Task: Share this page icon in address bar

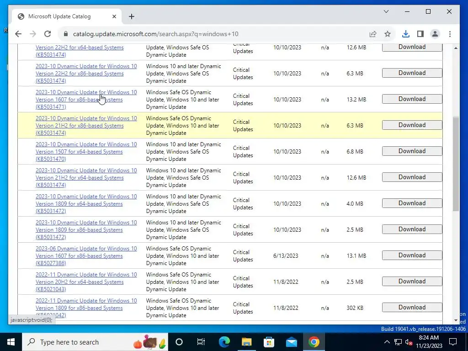Action: [x=373, y=34]
